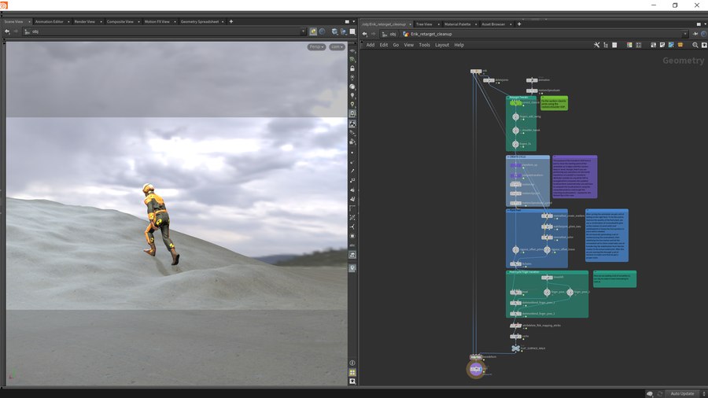Open the cam camera dropdown
The image size is (708, 398).
337,47
